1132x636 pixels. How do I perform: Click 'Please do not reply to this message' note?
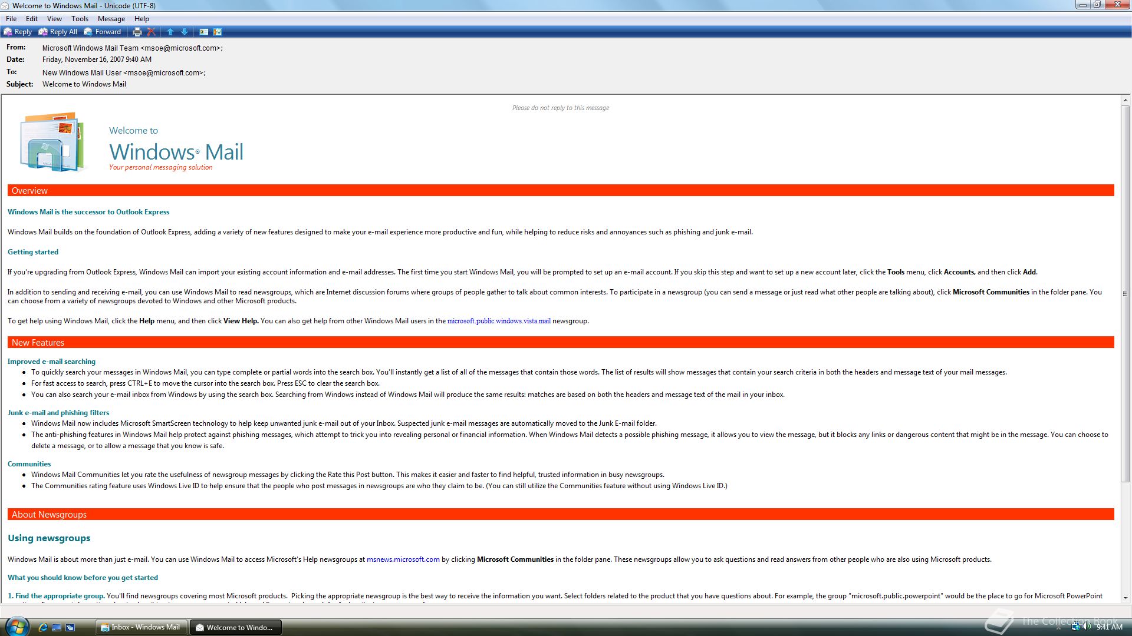pyautogui.click(x=561, y=108)
